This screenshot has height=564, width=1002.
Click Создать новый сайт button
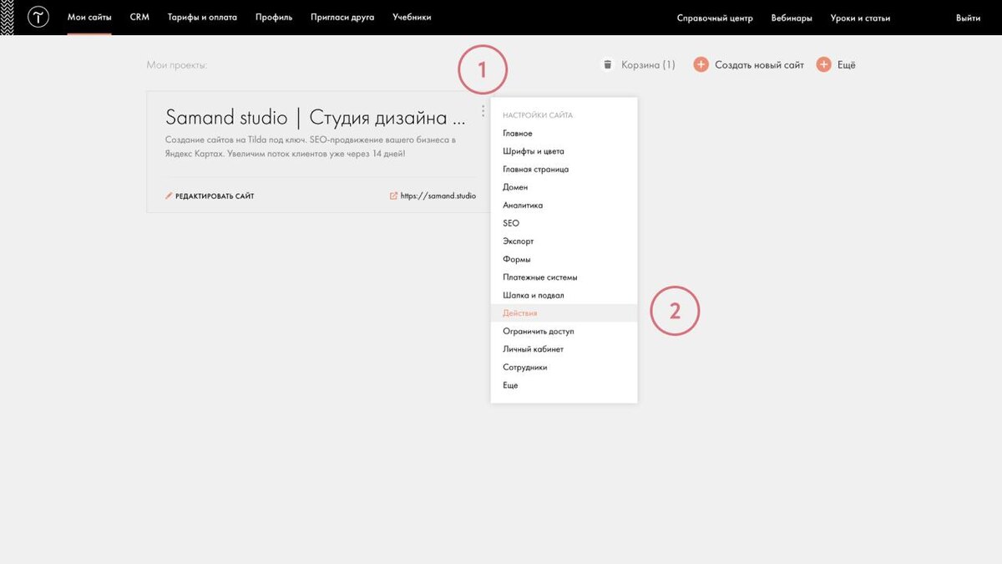(759, 64)
